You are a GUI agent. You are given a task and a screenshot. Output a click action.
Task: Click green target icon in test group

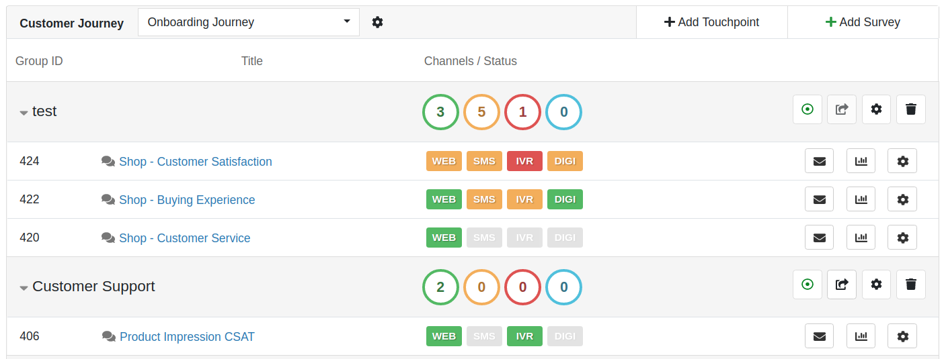808,109
